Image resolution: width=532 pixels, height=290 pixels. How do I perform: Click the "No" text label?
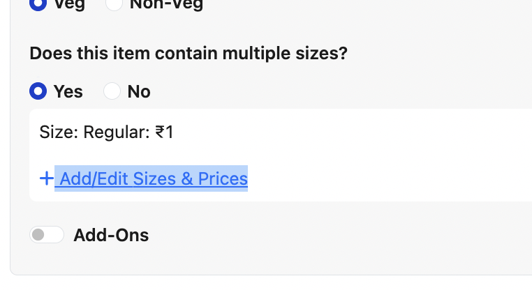coord(139,92)
